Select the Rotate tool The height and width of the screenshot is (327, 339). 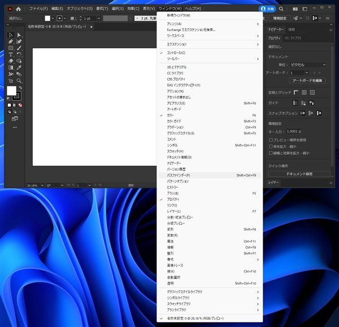tap(19, 54)
